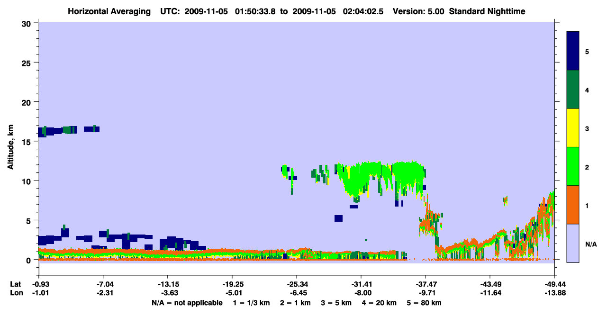Click legend text '4 = 20 km'

pos(379,303)
